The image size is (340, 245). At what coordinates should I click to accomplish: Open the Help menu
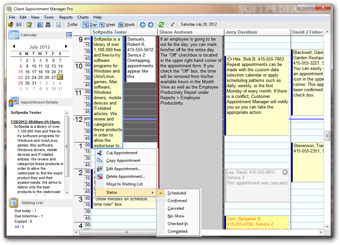click(x=97, y=17)
